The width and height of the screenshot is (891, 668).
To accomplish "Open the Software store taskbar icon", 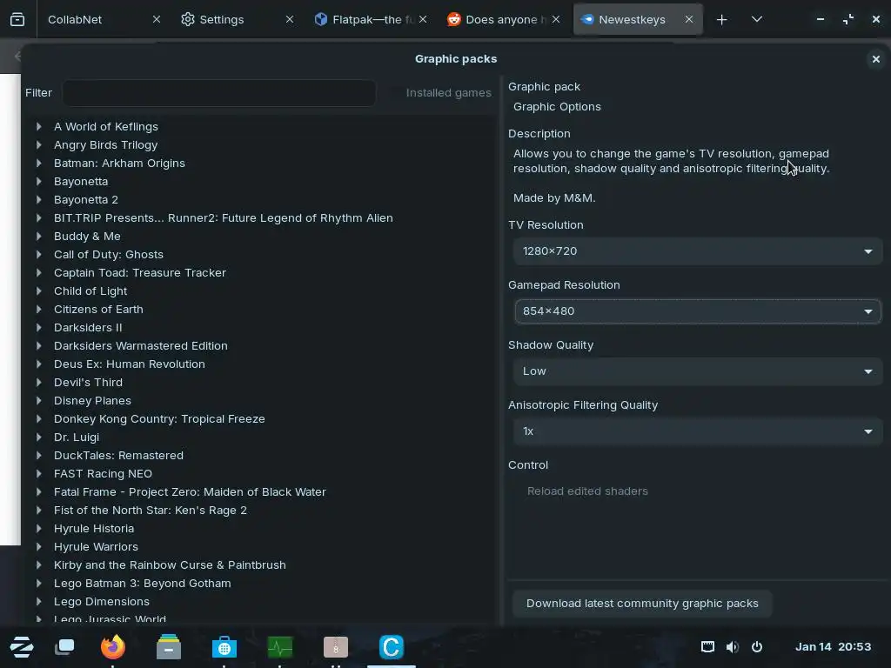I will point(224,647).
